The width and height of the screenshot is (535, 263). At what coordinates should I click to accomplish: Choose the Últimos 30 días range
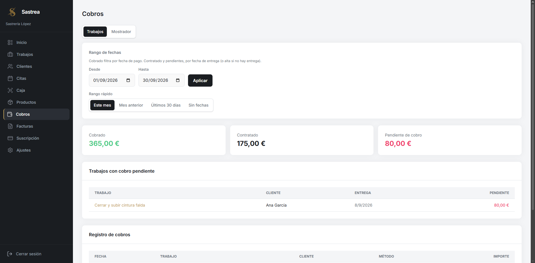tap(166, 105)
